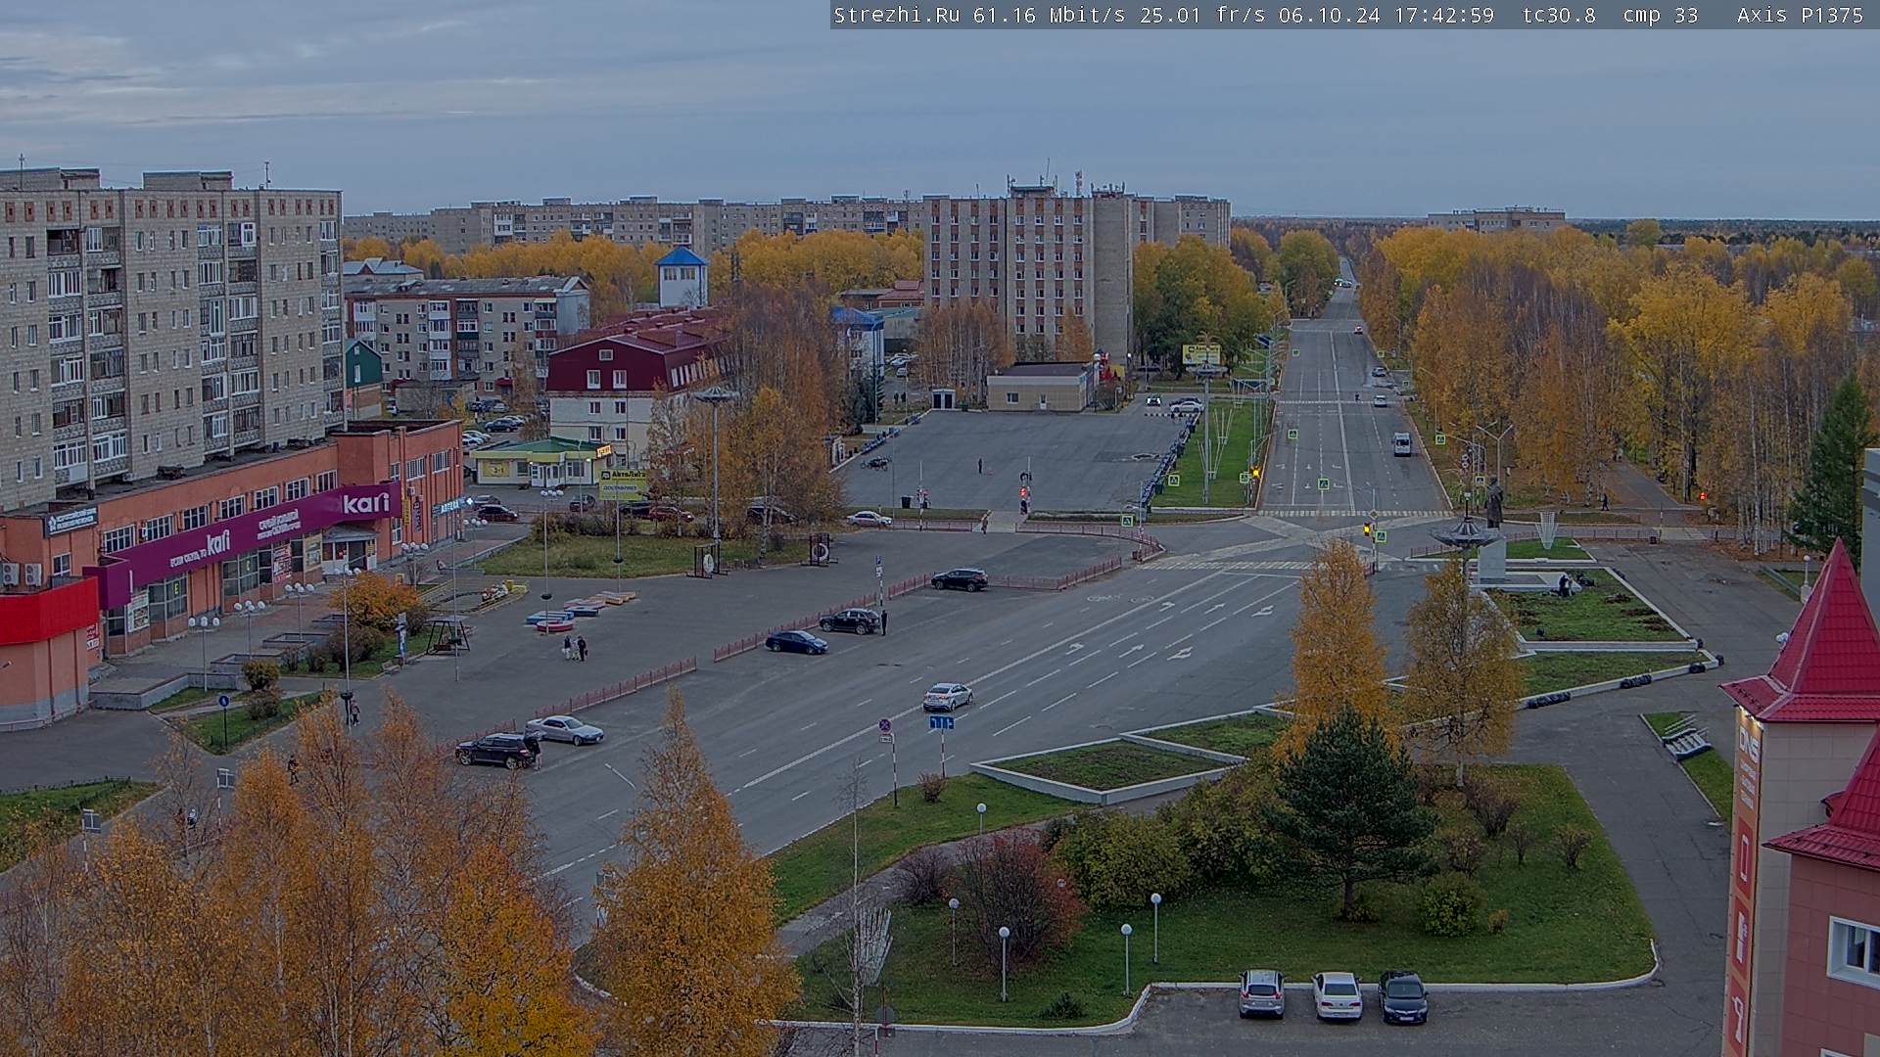Click the 25.01 fr/s frame rate value
The image size is (1880, 1057).
(x=1204, y=15)
